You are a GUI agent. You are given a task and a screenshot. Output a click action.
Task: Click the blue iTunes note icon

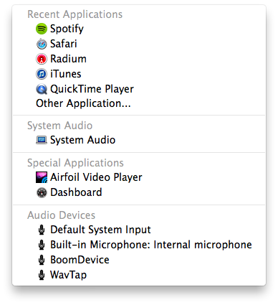(42, 74)
